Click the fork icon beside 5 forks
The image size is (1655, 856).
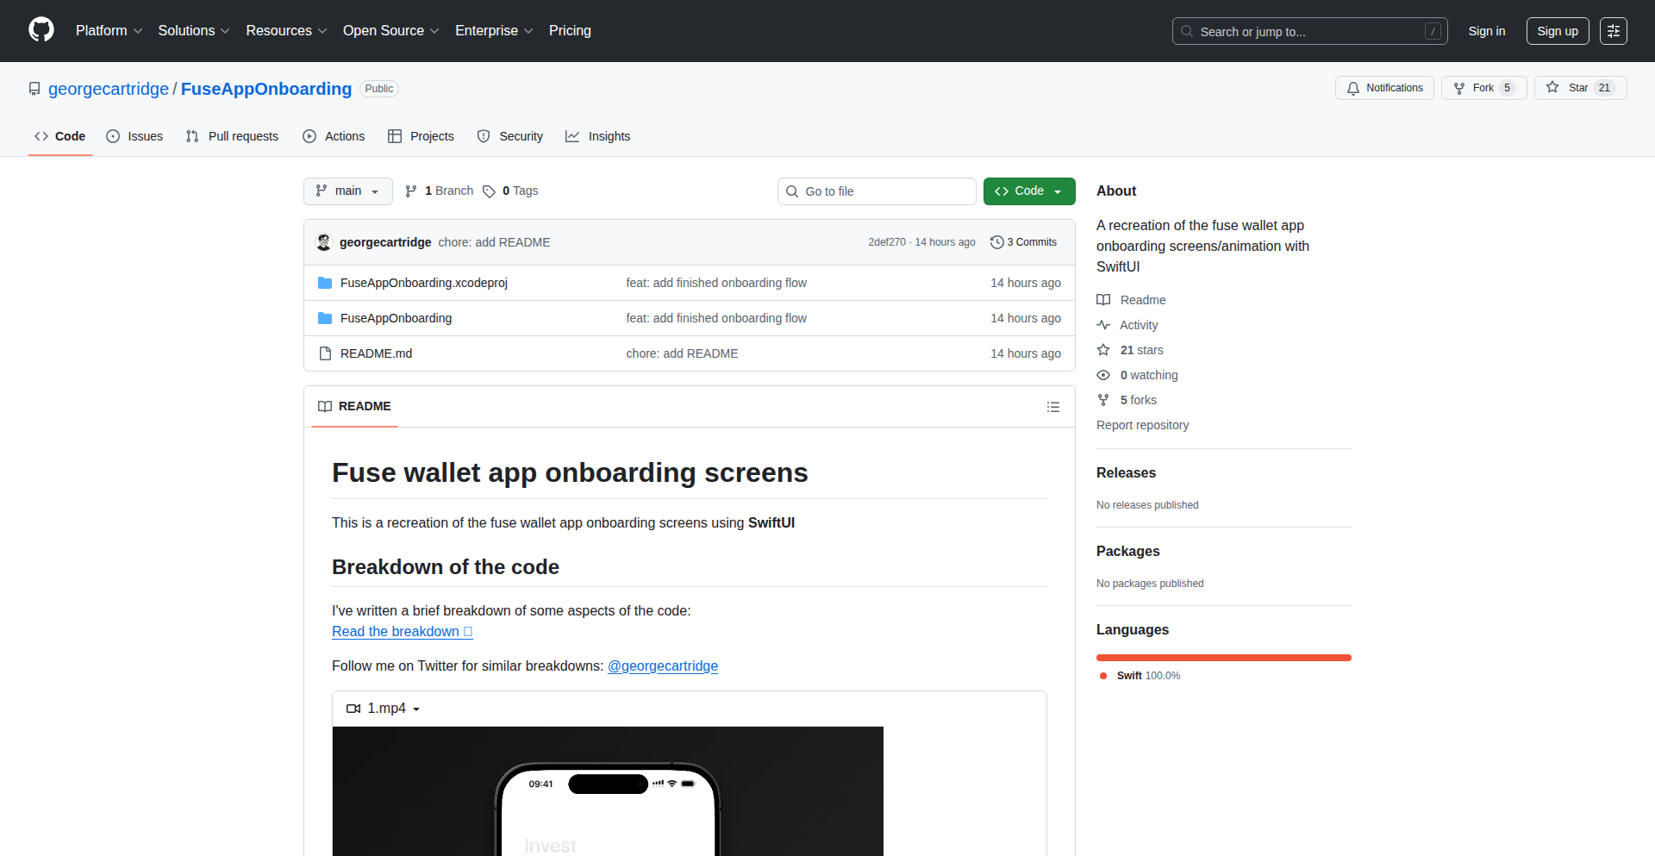click(1103, 400)
